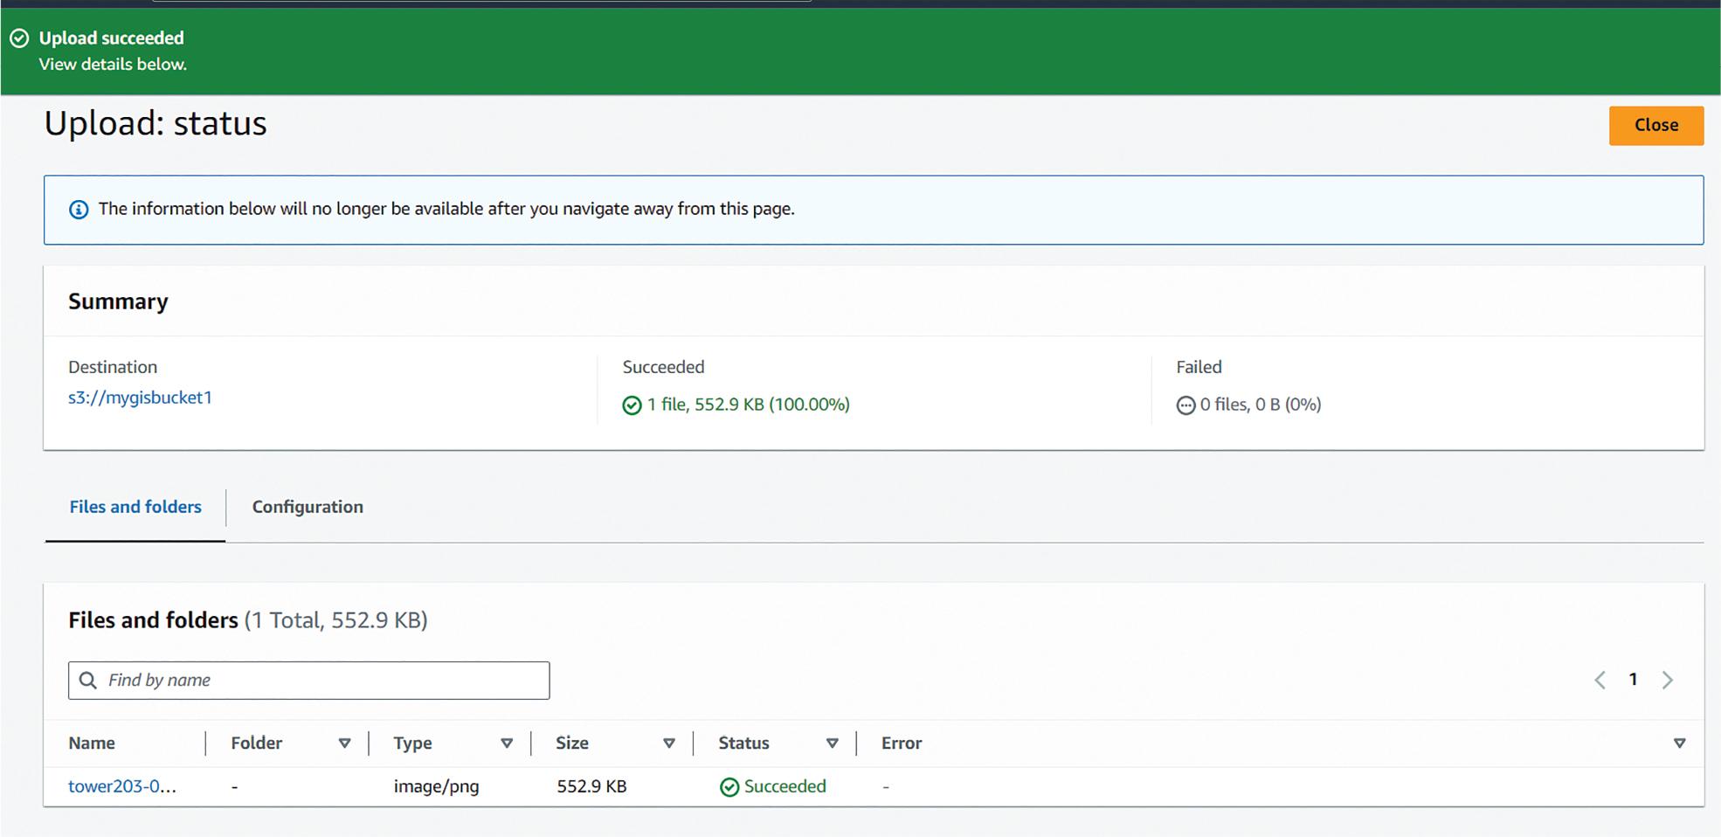Click the search magnifier icon
Image resolution: width=1721 pixels, height=837 pixels.
[88, 681]
